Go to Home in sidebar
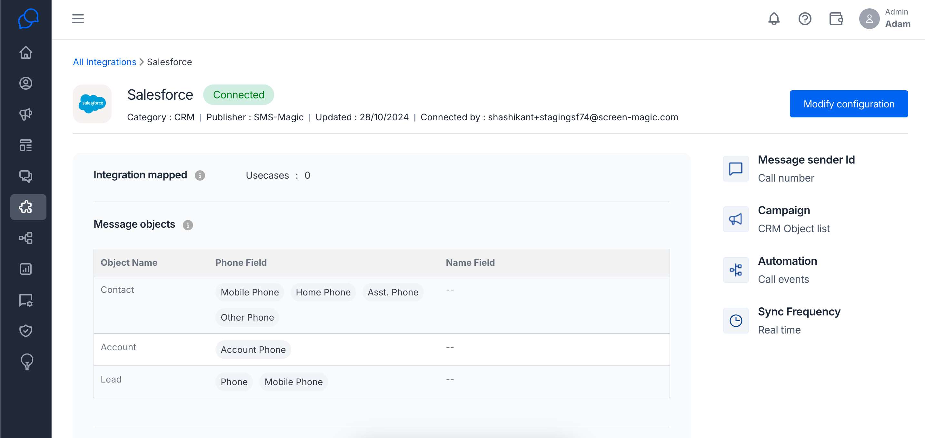 [26, 53]
